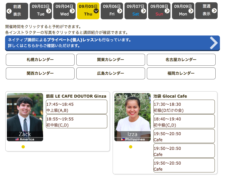The image size is (226, 178).
Task: Switch to the 09月07日 Sat date tab
Action: point(135,11)
